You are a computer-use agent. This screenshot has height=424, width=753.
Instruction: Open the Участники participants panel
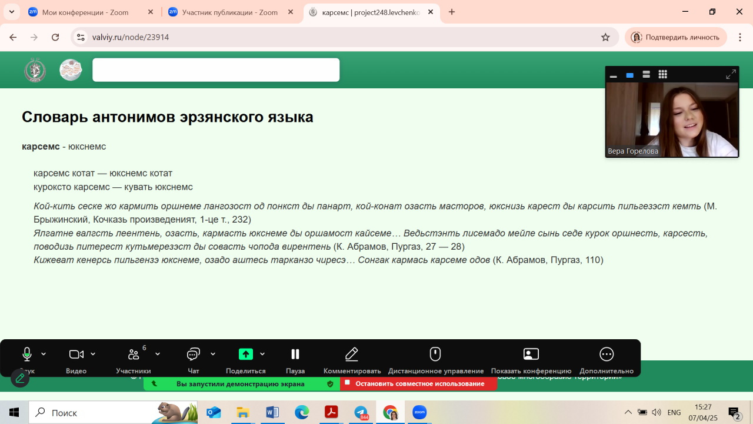[x=134, y=354]
